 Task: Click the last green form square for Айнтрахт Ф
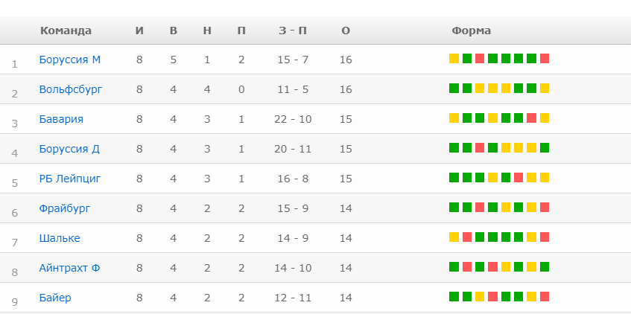545,267
